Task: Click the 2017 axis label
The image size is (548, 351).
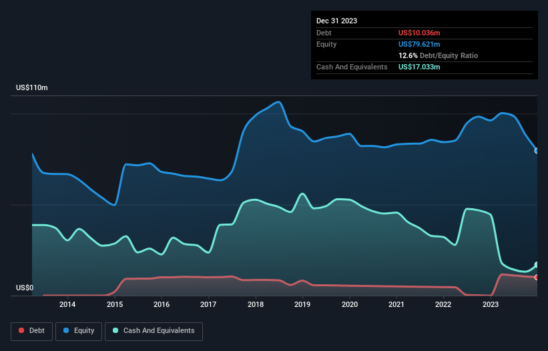Action: 208,304
